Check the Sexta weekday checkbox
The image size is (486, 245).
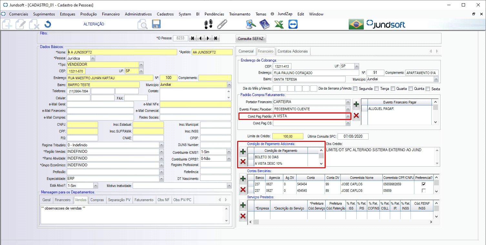coord(428,89)
